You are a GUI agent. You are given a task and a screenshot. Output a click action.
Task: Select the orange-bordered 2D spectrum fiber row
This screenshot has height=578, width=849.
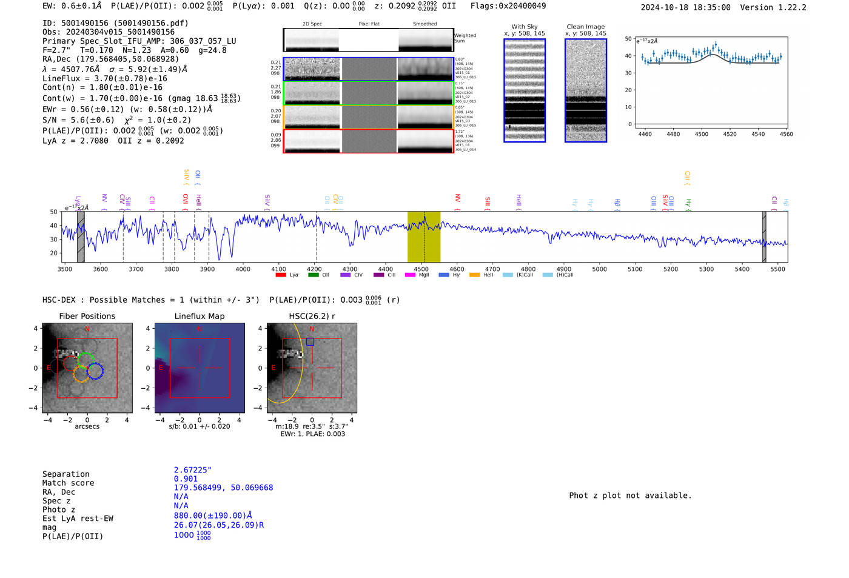[x=369, y=117]
